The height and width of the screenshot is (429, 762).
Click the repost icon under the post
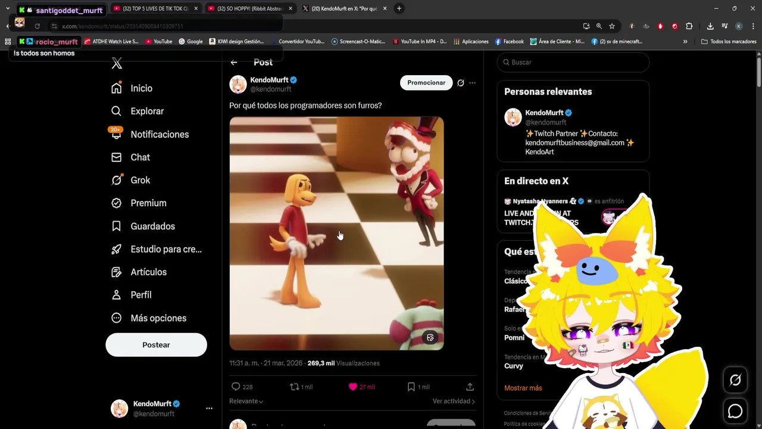point(294,387)
